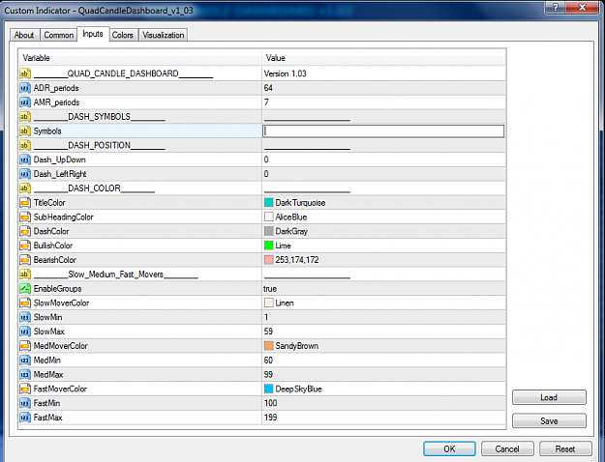This screenshot has width=605, height=462.
Task: Click the DASH_SYMBOLS string type icon
Action: 25,117
